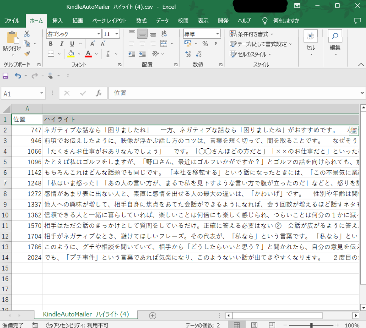Screen dimensions: 366x328
Task: Toggle Italic formatting
Action: coord(61,44)
